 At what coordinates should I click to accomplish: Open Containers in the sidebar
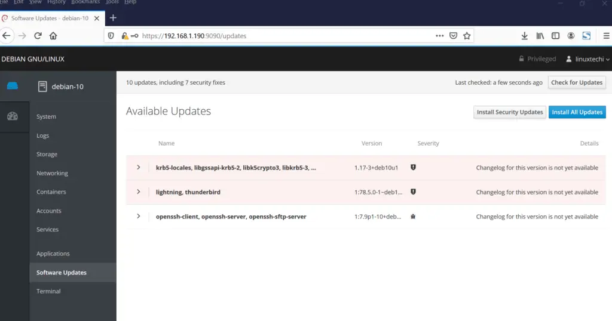coord(51,192)
